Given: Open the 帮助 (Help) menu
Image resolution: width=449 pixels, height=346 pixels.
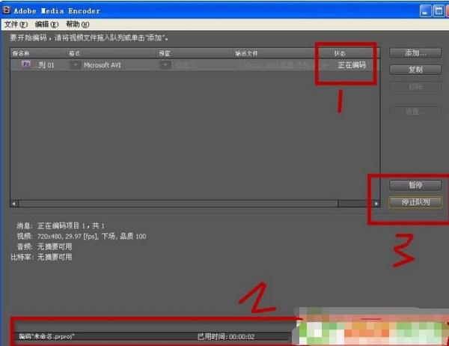Looking at the screenshot, I should click(77, 25).
